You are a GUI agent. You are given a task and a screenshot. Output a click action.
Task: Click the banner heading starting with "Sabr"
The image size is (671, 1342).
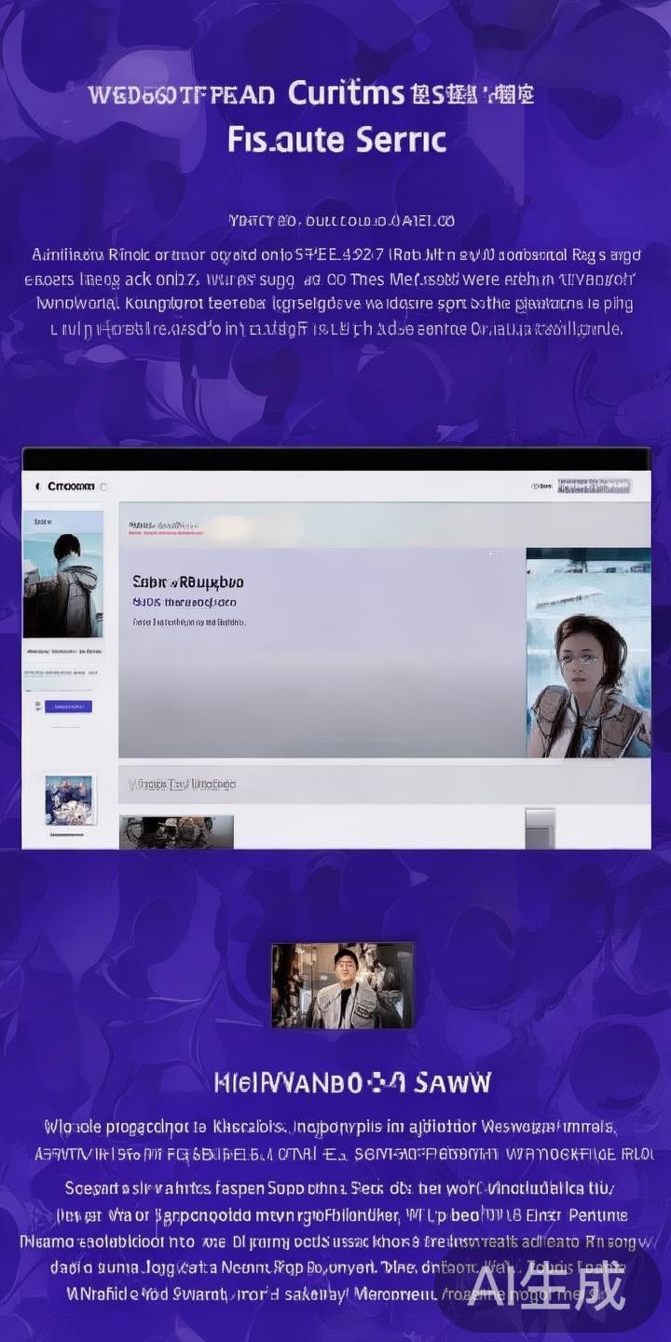[x=187, y=582]
